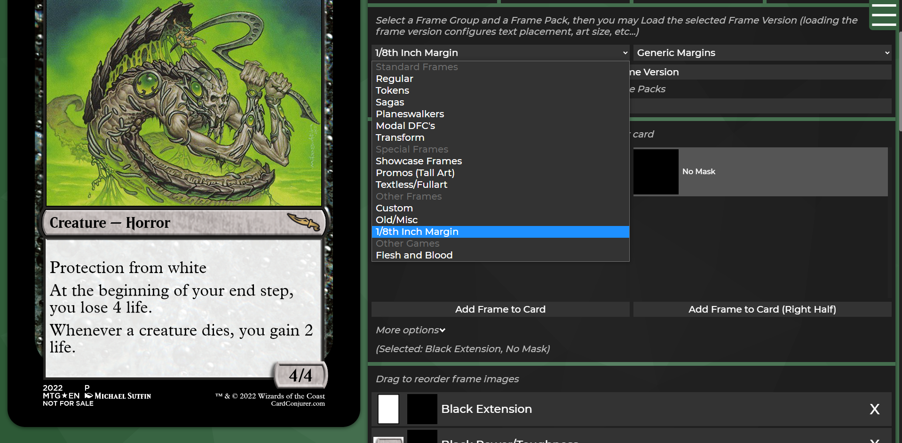Click the card artwork of the horror
Screen dimensions: 902x443
click(183, 103)
